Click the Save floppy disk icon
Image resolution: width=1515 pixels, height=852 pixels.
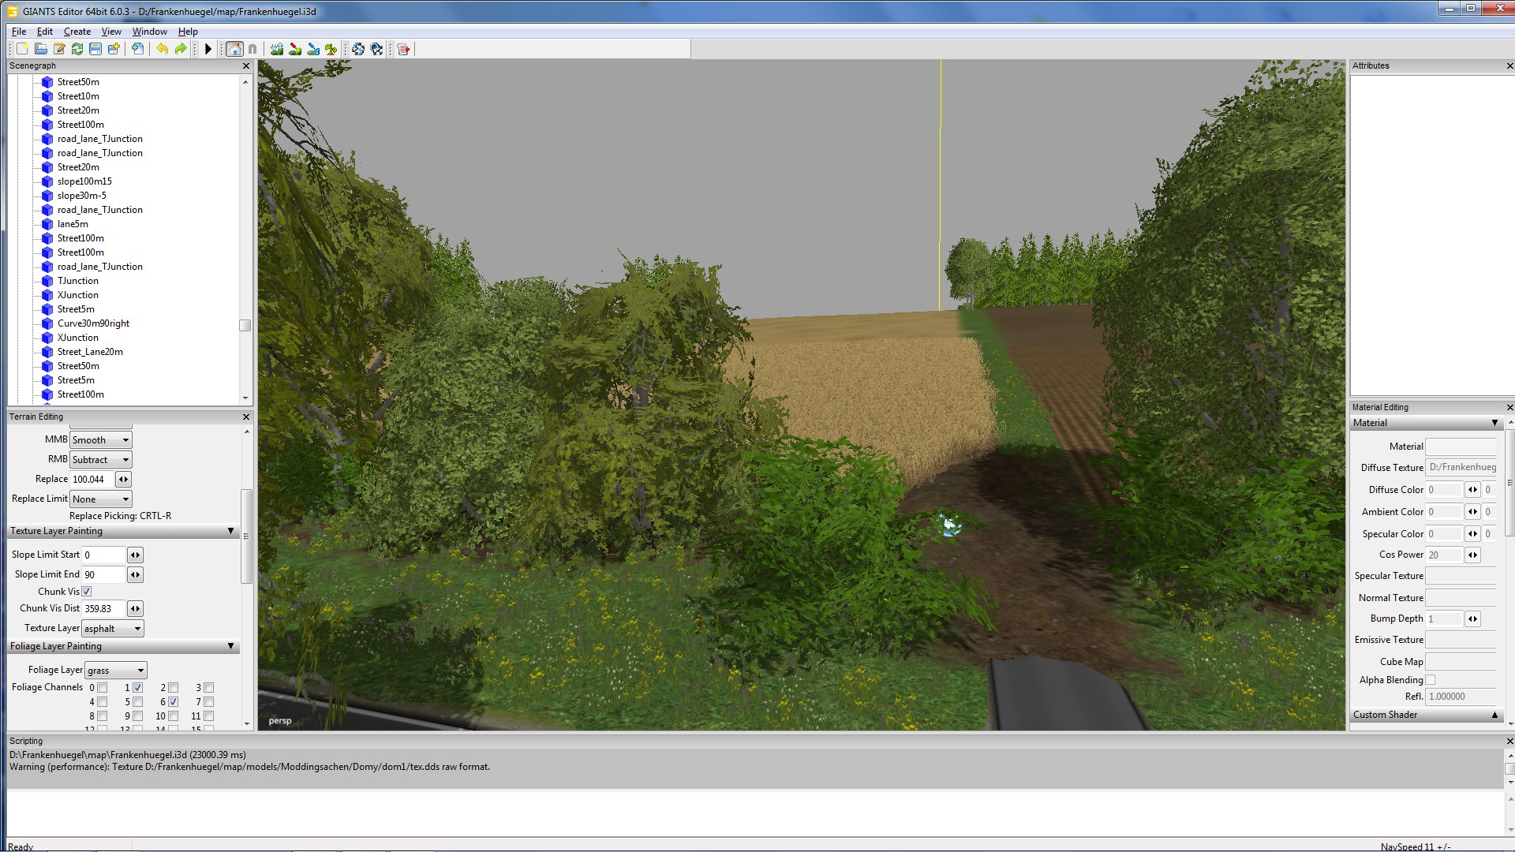point(95,49)
